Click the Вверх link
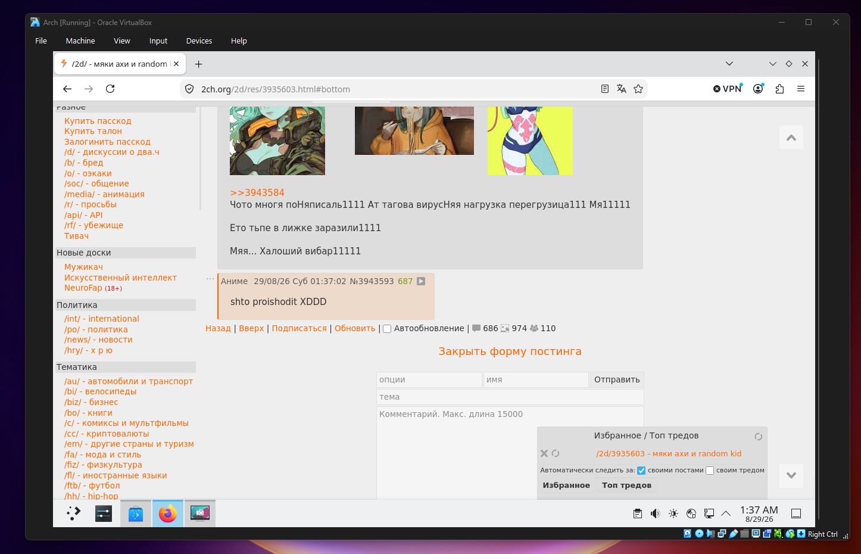 [251, 328]
